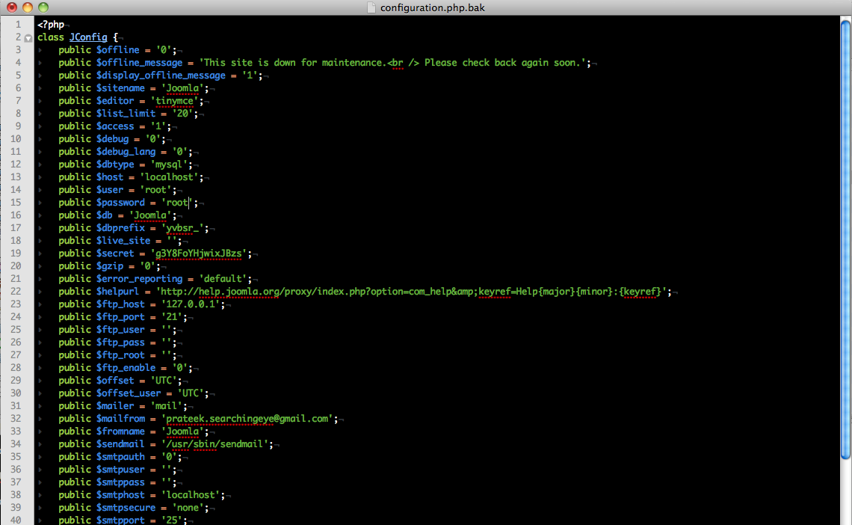Click line number 1 in the gutter

(x=18, y=25)
